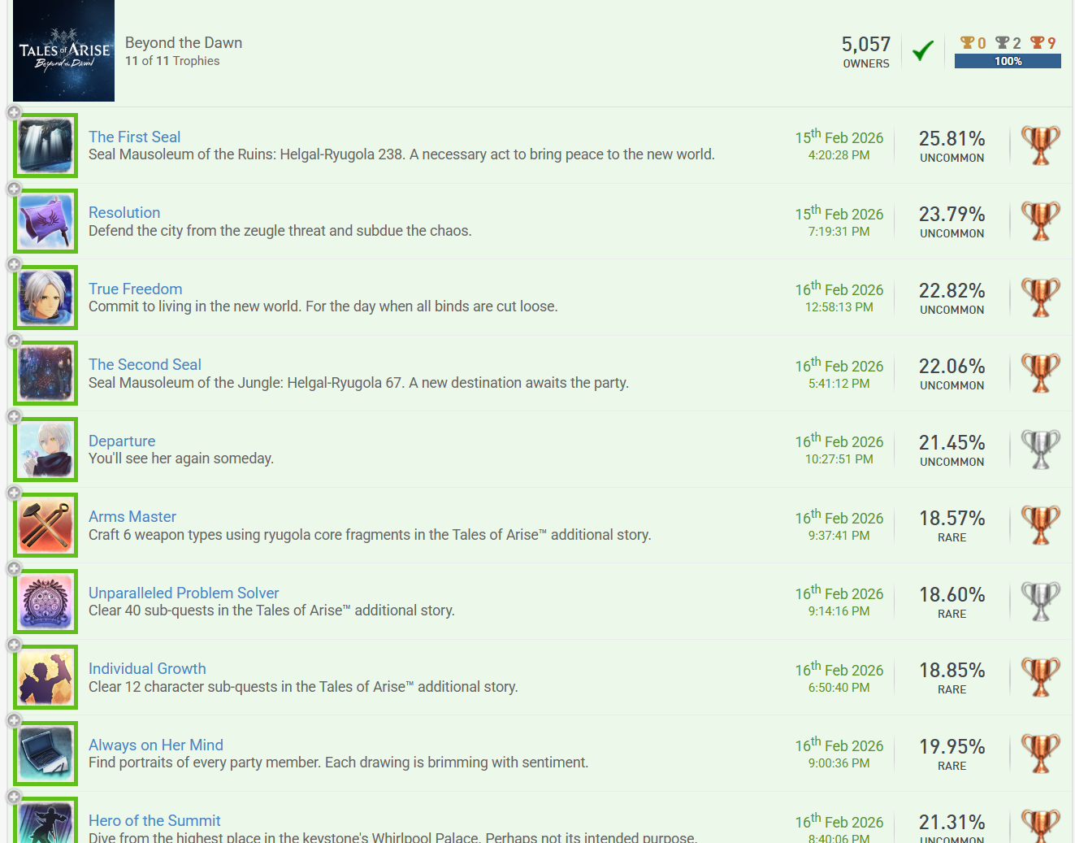Click the Unparalleled Problem Solver emblem icon
The width and height of the screenshot is (1075, 843).
[x=46, y=602]
